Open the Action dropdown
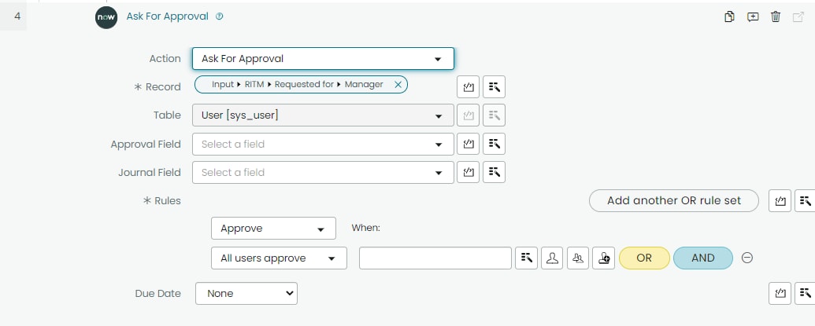The width and height of the screenshot is (815, 326). click(x=323, y=59)
